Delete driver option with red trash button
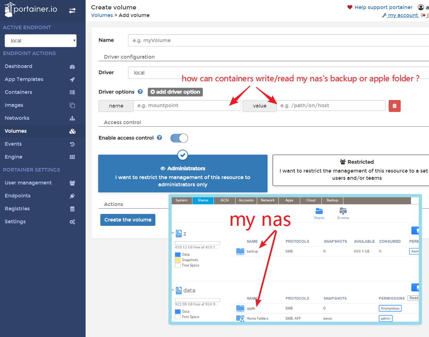 point(395,106)
